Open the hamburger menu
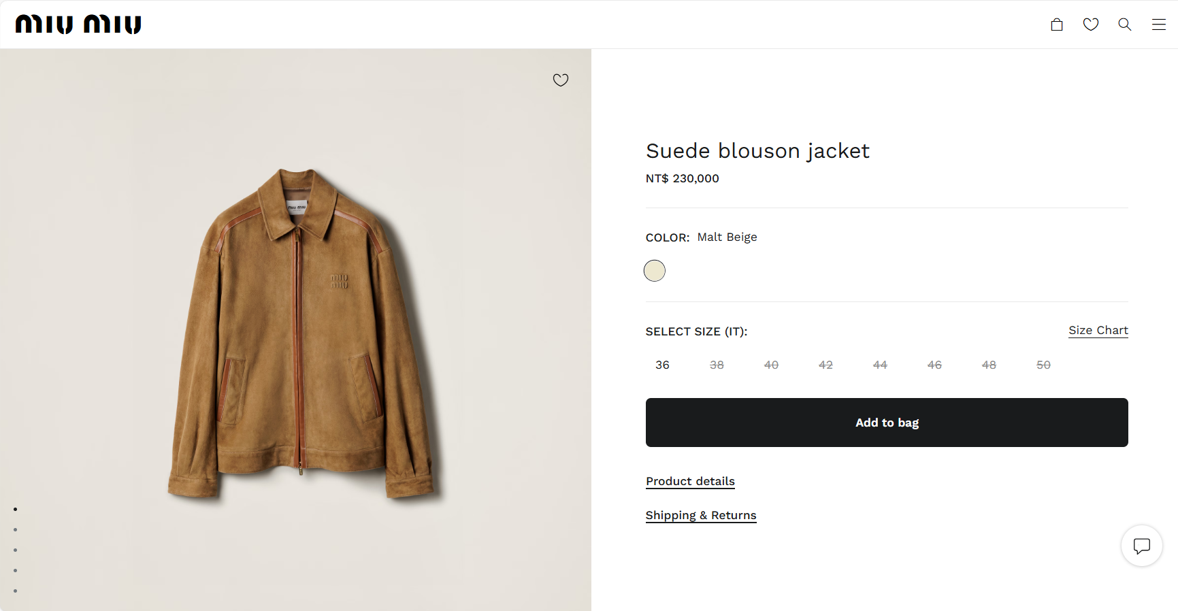Image resolution: width=1178 pixels, height=611 pixels. (1158, 24)
